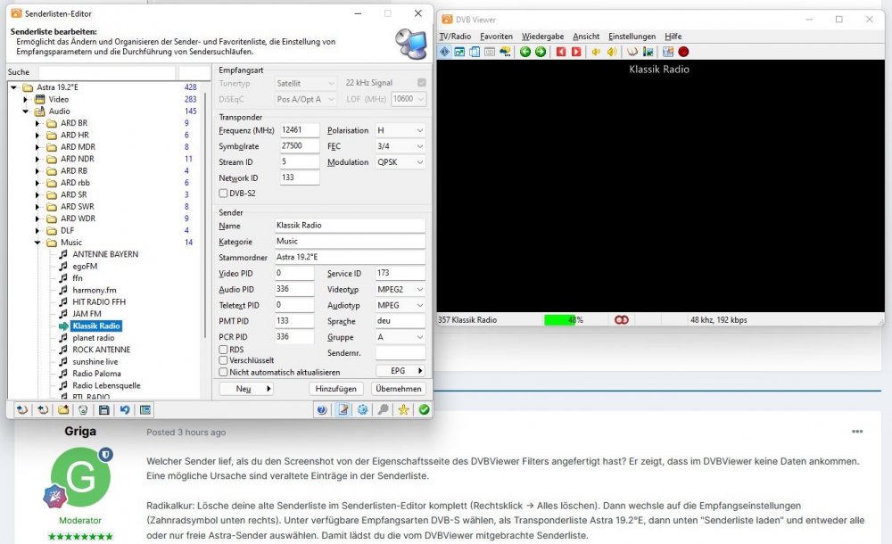Click the Übernehmen button
The image size is (892, 544).
[398, 389]
